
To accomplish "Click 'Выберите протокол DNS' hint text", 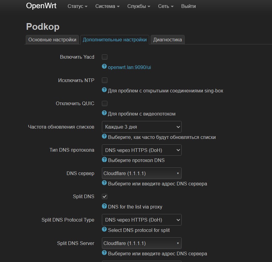I will (136, 160).
